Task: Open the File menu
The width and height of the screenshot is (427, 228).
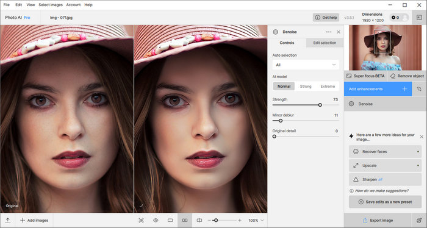Action: (x=7, y=5)
